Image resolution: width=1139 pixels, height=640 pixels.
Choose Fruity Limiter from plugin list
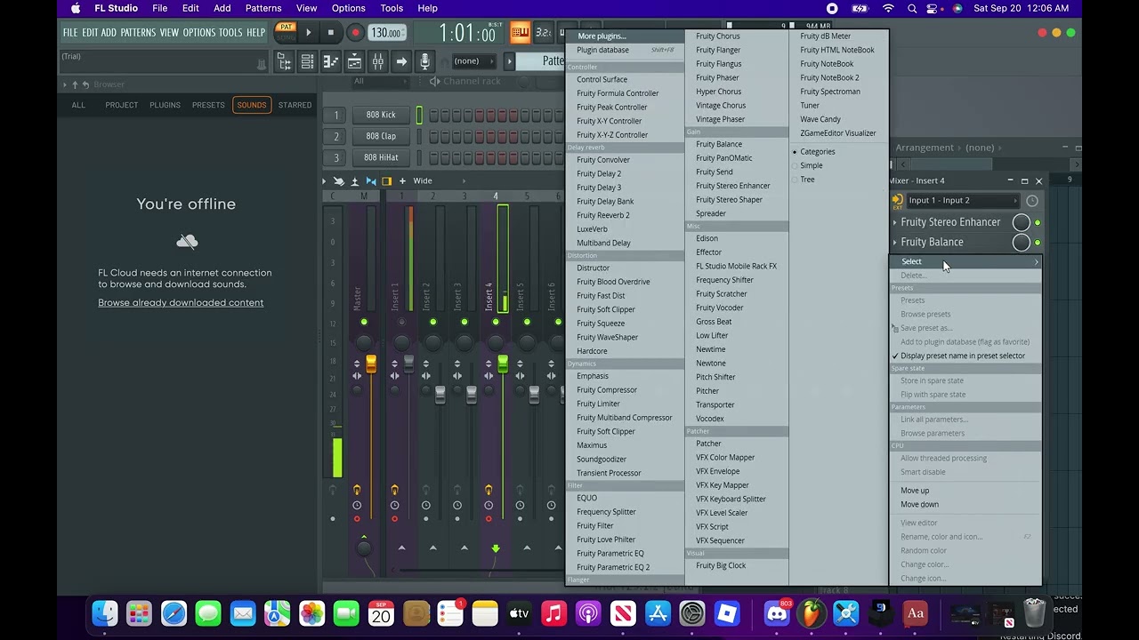click(x=598, y=404)
